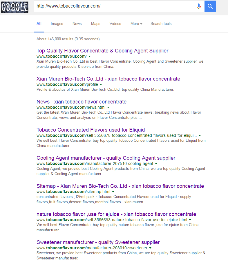This screenshot has width=228, height=260.
Task: Expand the More dropdown menu
Action: [136, 23]
